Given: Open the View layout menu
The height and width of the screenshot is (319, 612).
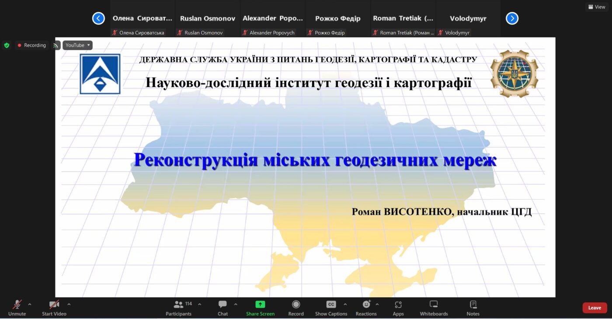Looking at the screenshot, I should (x=597, y=7).
